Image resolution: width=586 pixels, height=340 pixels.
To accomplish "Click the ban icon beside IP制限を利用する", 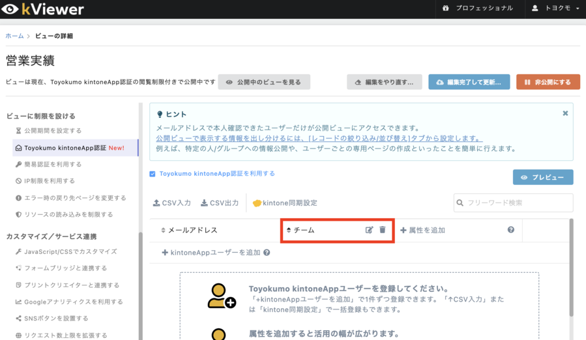I will pyautogui.click(x=18, y=181).
